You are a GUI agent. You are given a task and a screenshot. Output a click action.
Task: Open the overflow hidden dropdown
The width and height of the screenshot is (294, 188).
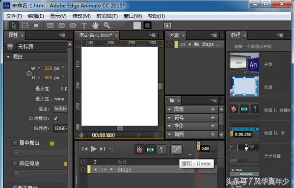pos(60,108)
